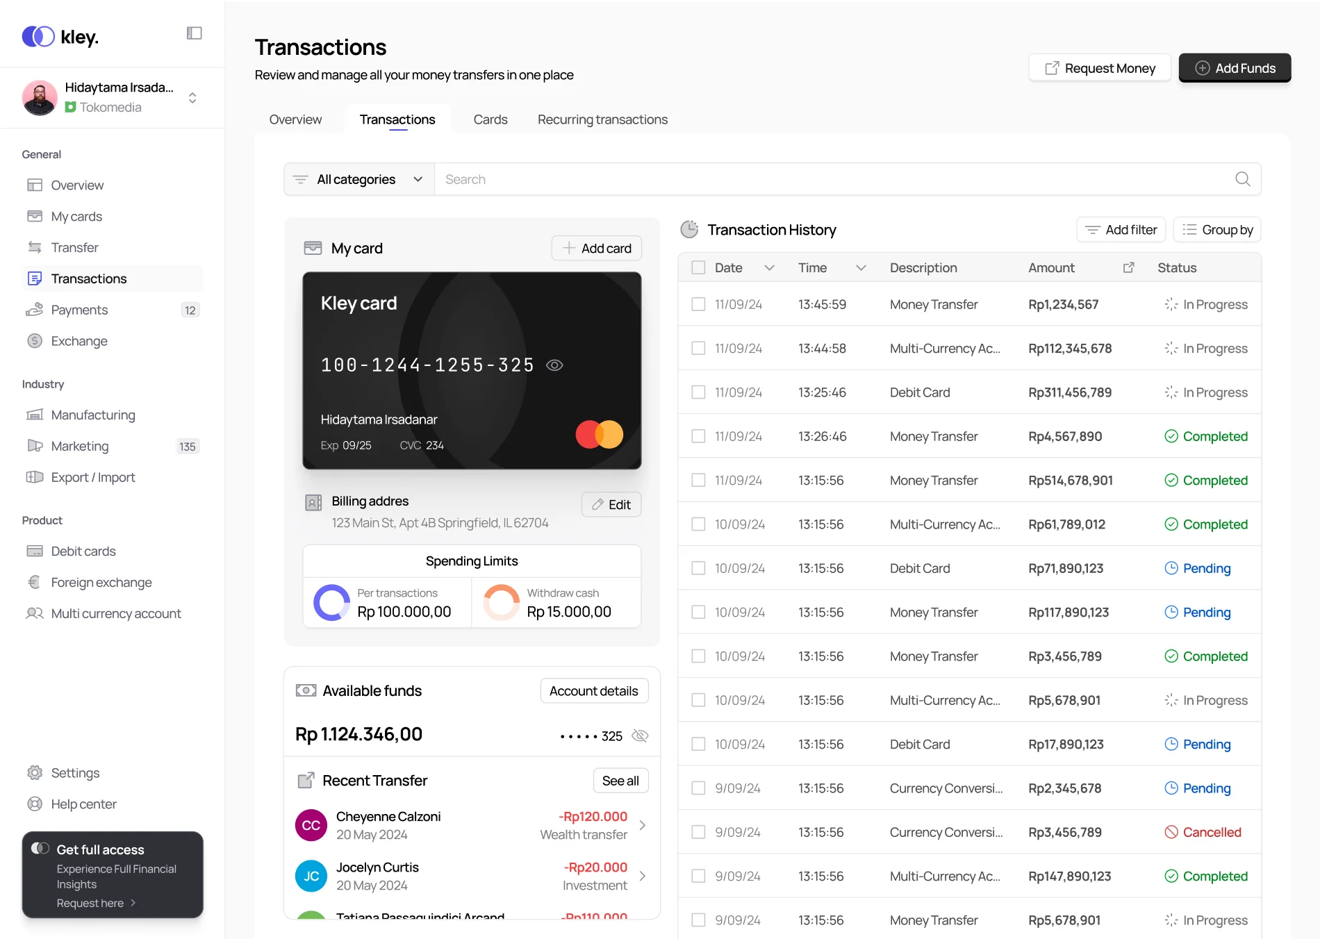1320x939 pixels.
Task: Click the Add Funds button
Action: 1235,68
